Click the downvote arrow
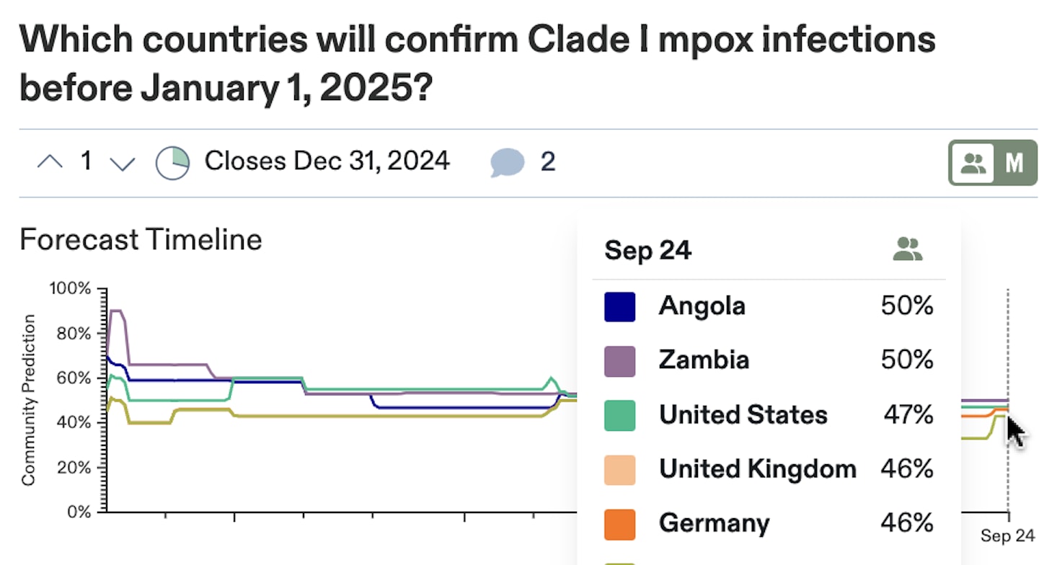 pos(122,162)
